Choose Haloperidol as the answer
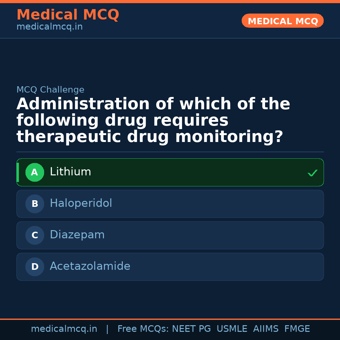The image size is (340, 340). (x=170, y=204)
